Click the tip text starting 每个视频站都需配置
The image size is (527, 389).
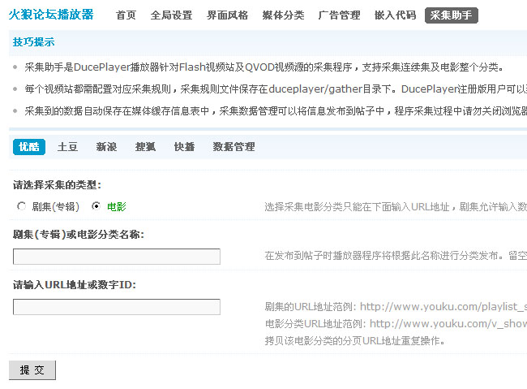(276, 89)
